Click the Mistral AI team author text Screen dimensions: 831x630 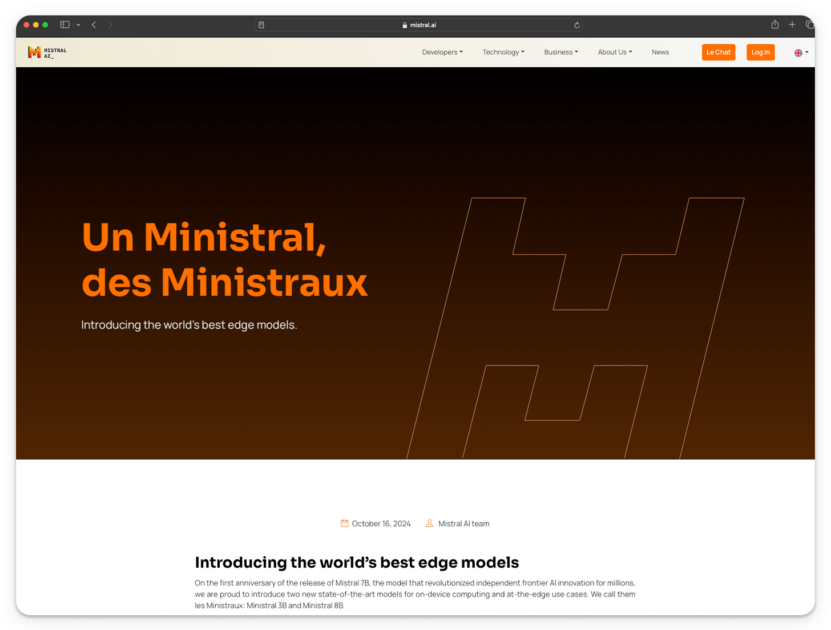tap(463, 524)
